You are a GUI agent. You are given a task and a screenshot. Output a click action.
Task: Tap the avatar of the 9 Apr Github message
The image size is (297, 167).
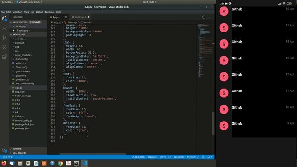click(224, 126)
